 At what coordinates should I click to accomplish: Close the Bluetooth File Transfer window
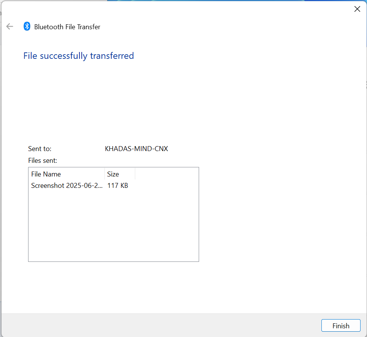357,9
